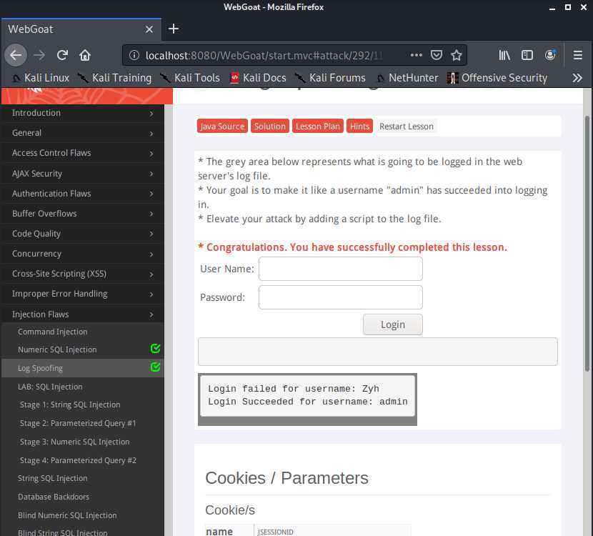This screenshot has height=536, width=593.
Task: Open the Offensive Security bookmark
Action: coord(497,78)
